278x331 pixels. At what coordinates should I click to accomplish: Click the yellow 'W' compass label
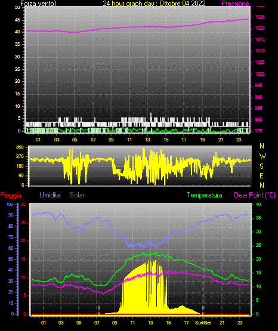(262, 156)
